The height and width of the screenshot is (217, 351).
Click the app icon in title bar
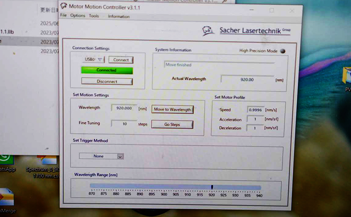click(64, 7)
